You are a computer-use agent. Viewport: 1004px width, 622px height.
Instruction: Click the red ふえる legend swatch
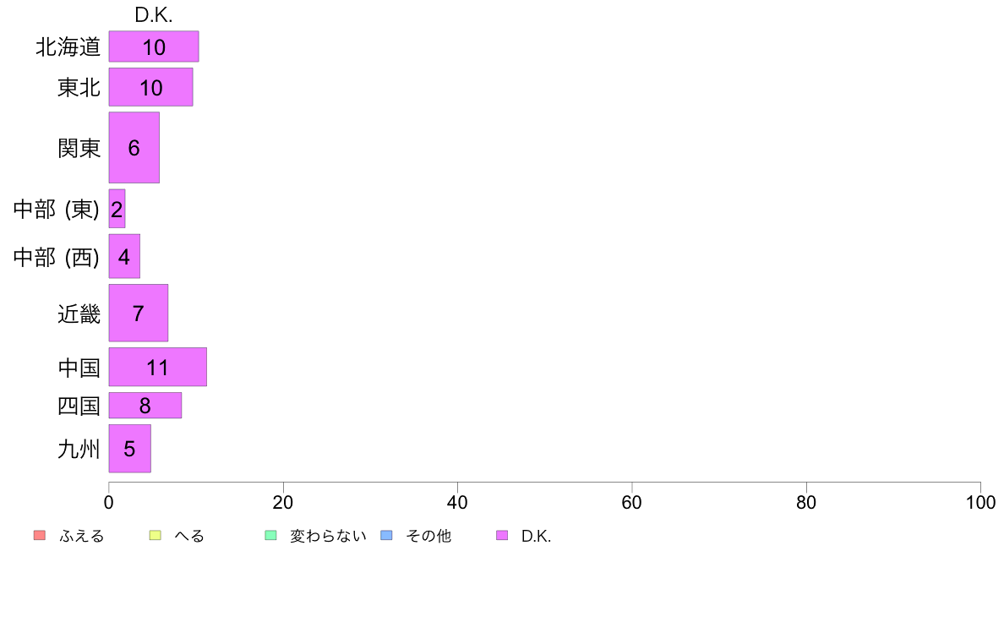(x=40, y=536)
